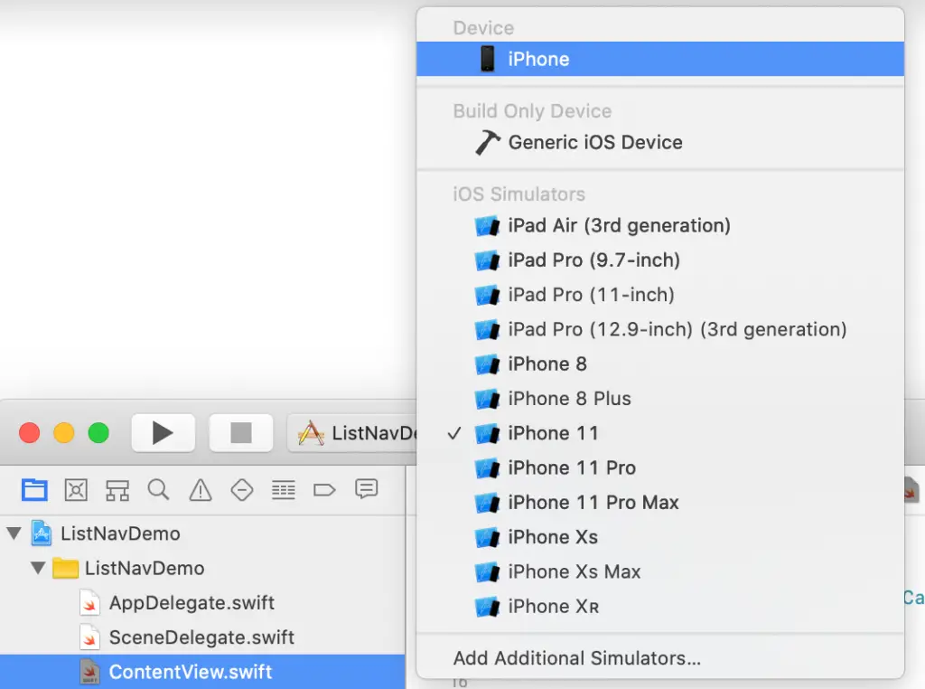Image resolution: width=925 pixels, height=689 pixels.
Task: Select iPhone 11 Pro simulator
Action: point(660,468)
